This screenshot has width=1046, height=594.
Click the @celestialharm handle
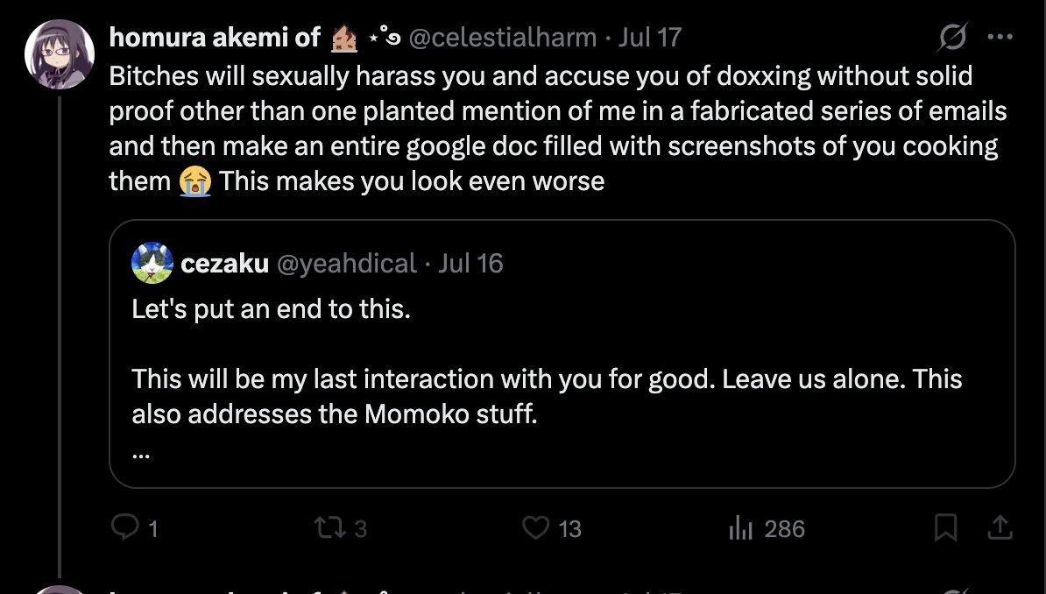[502, 38]
